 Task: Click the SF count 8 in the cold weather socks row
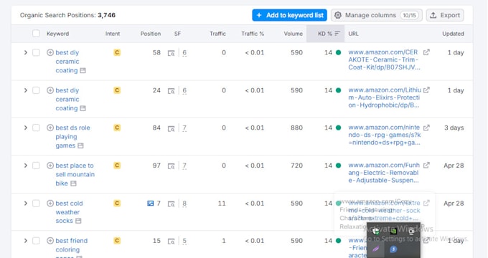(x=184, y=204)
